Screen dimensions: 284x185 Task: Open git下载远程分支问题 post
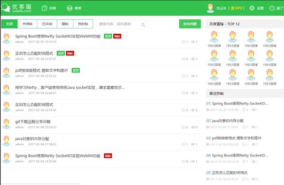point(33,121)
